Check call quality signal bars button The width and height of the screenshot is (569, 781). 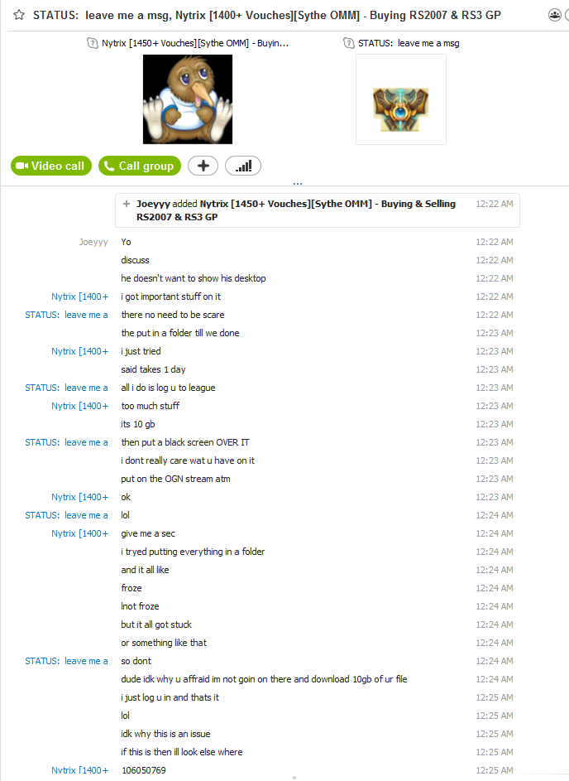(x=243, y=166)
